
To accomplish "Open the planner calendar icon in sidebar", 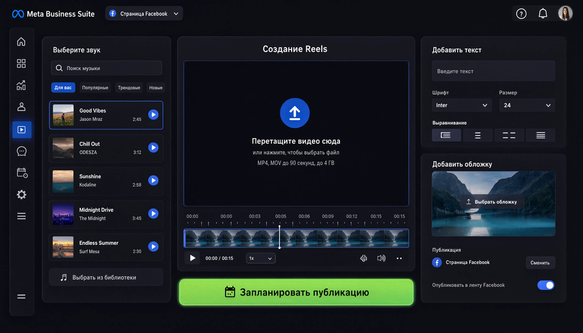I will tap(22, 173).
